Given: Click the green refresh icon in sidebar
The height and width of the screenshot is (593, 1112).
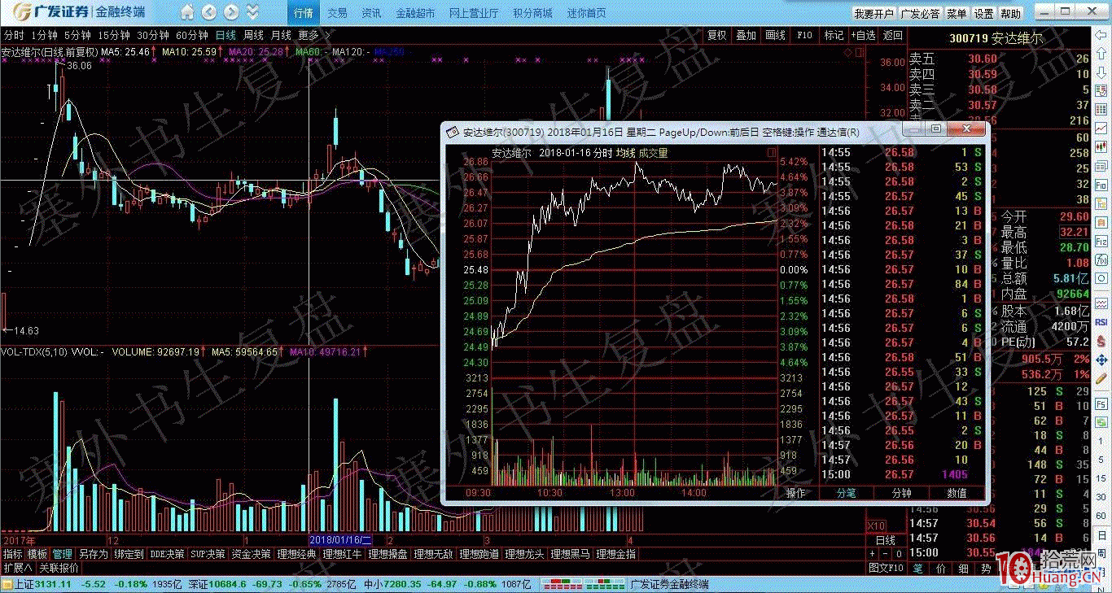Looking at the screenshot, I should click(x=1101, y=421).
